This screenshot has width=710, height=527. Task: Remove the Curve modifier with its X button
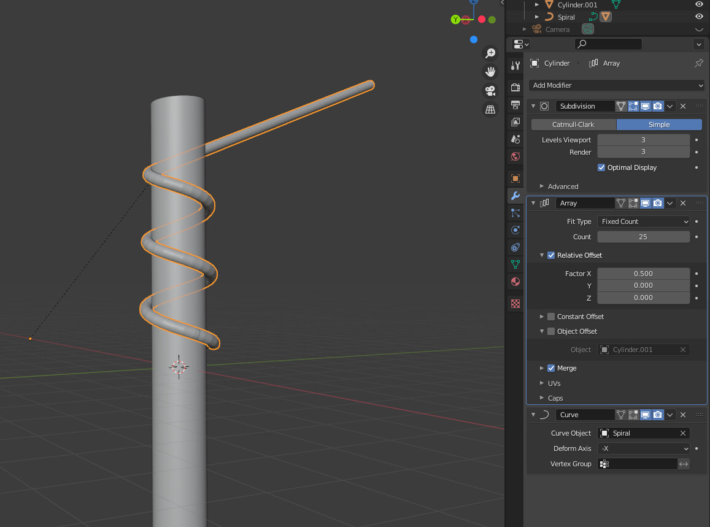tap(682, 415)
